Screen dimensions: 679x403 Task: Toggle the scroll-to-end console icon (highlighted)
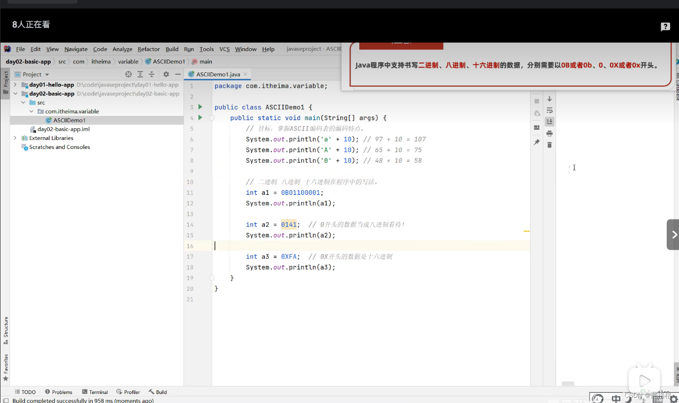tap(549, 122)
